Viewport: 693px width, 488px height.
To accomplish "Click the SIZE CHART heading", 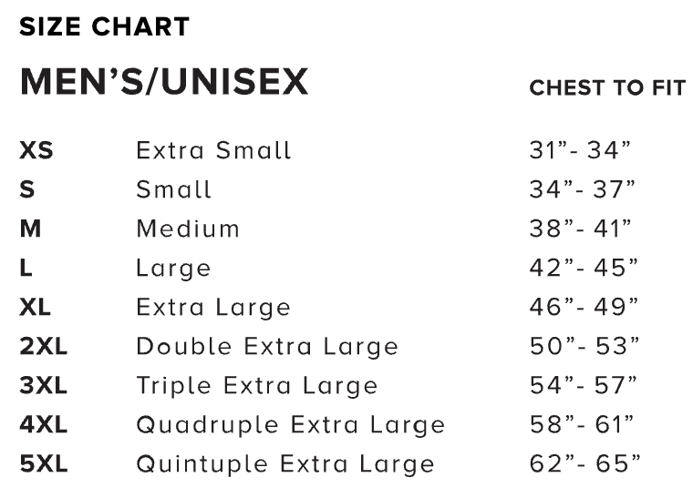I will point(104,27).
